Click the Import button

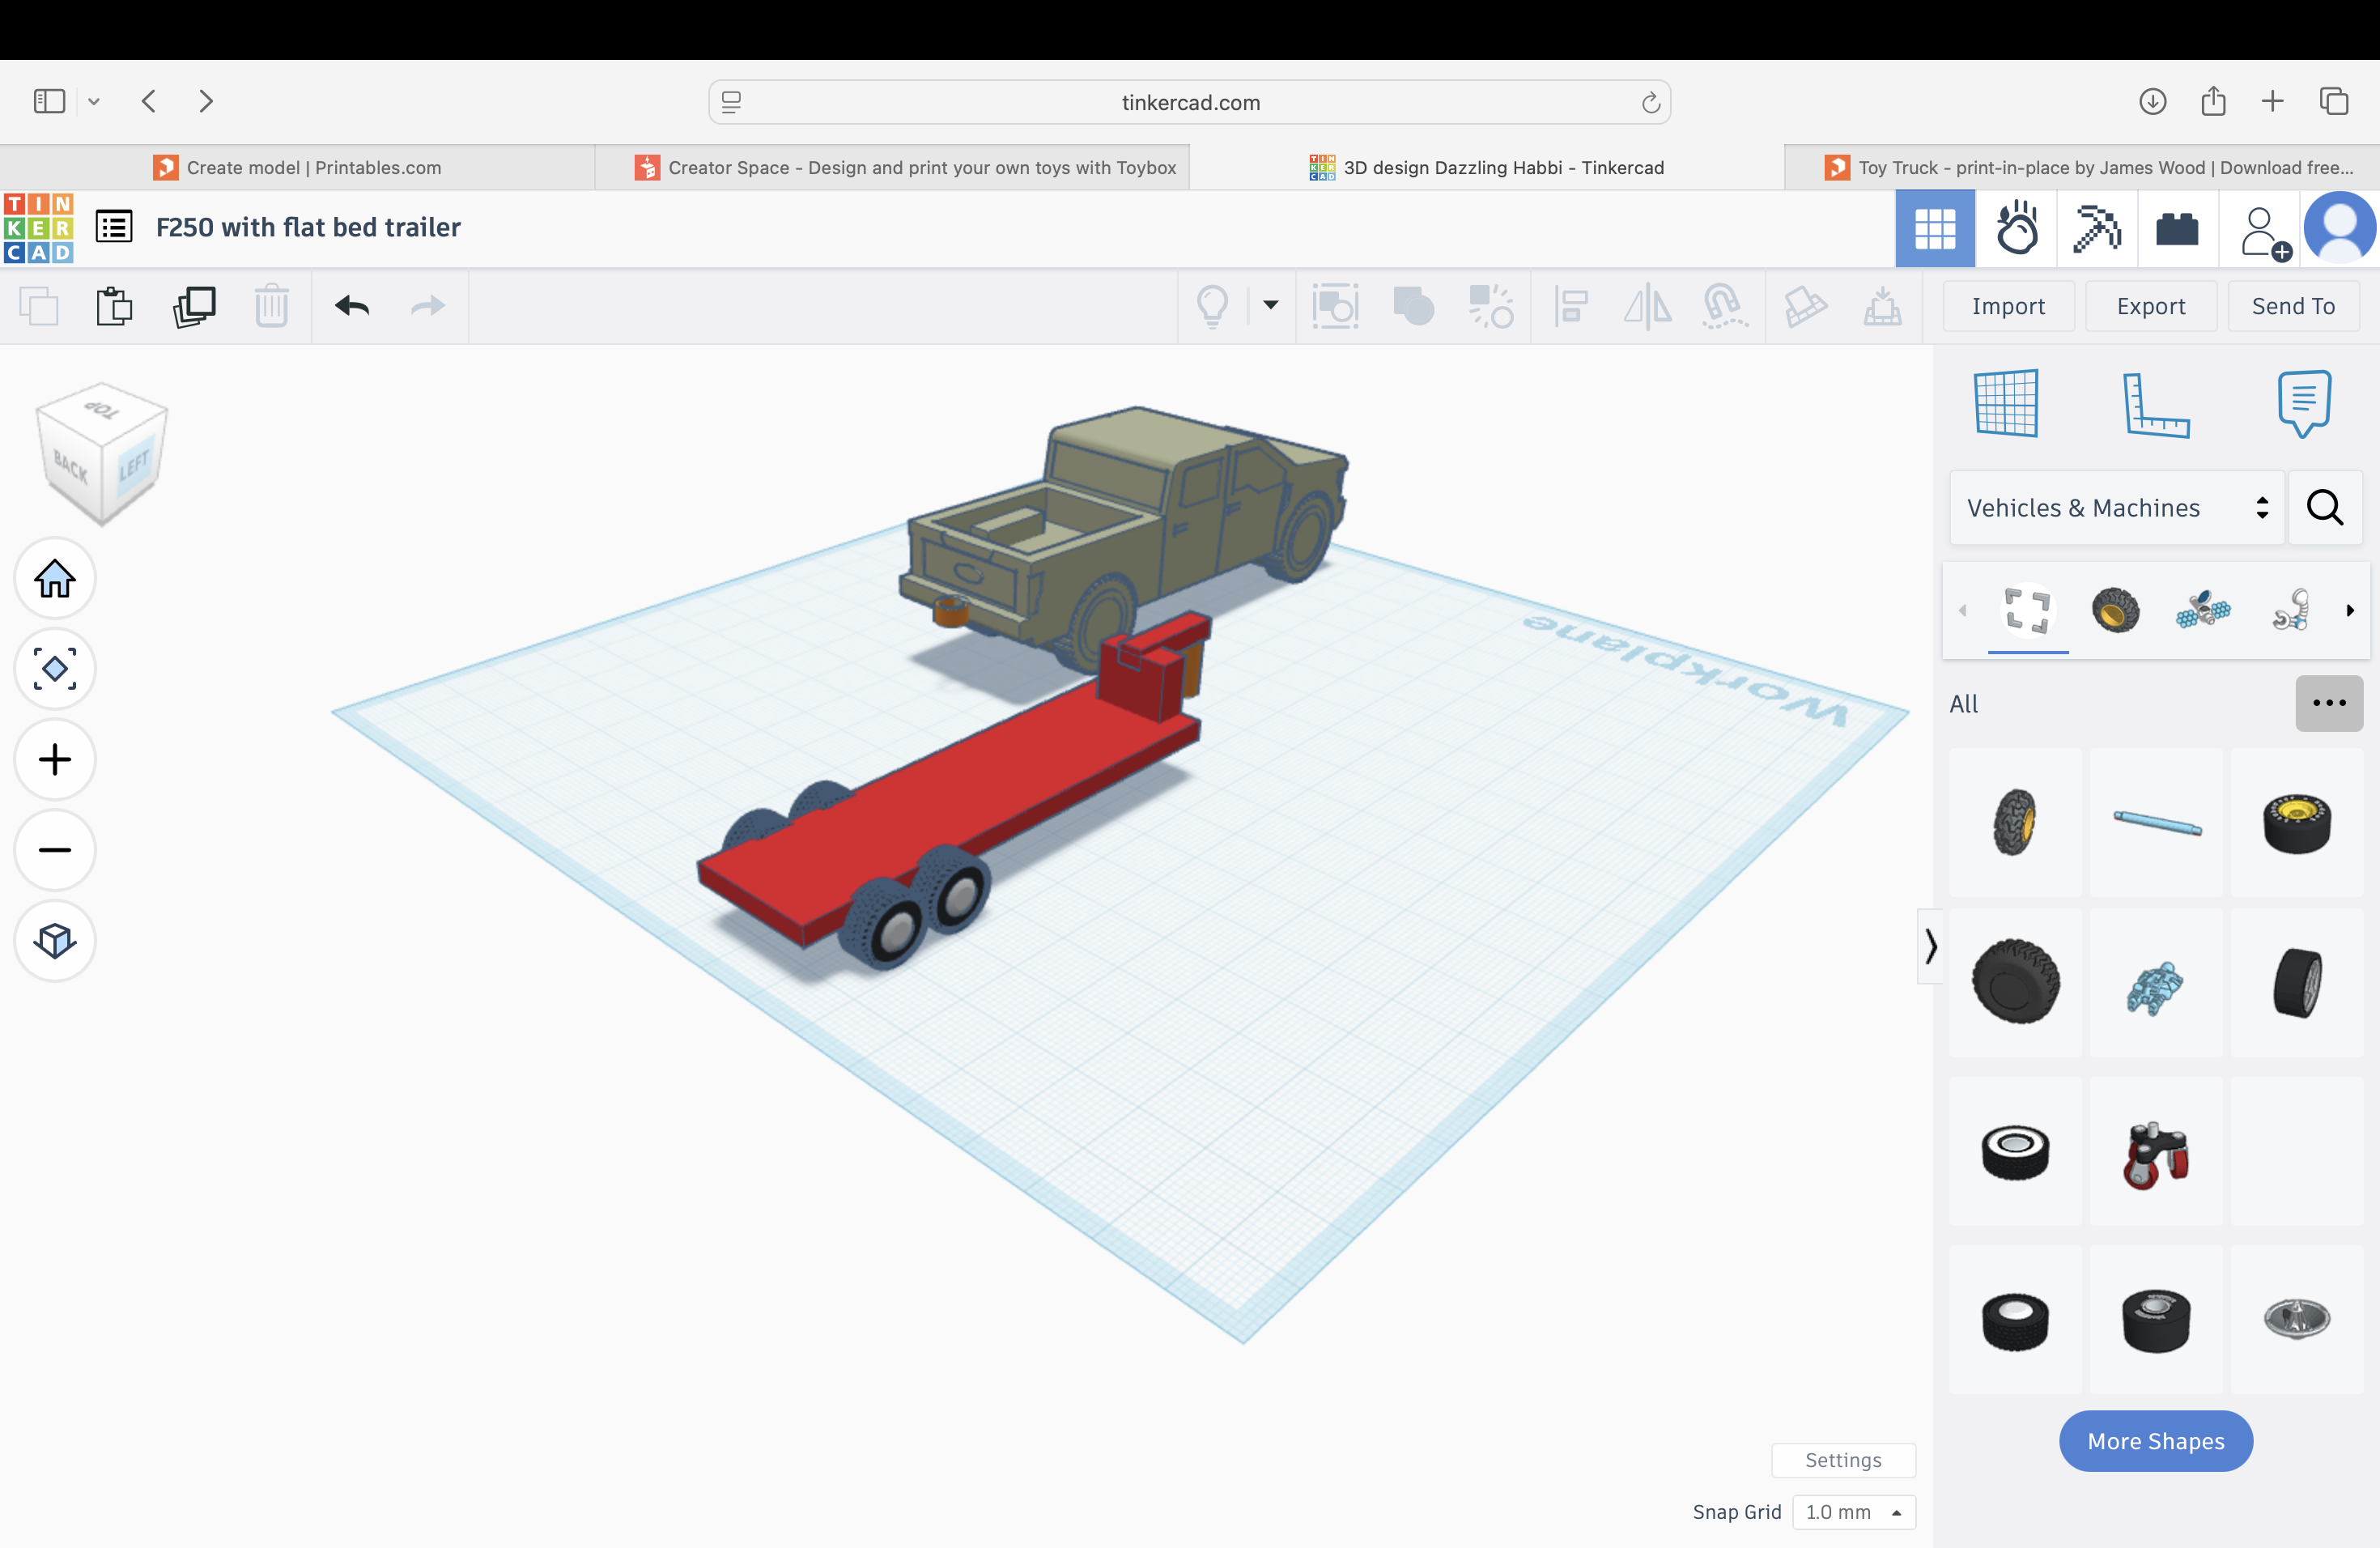coord(2008,306)
